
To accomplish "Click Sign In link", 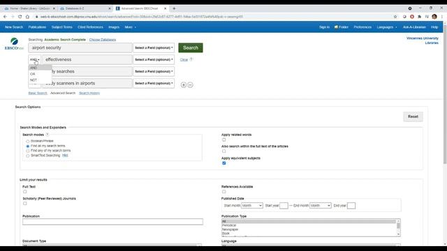I will pyautogui.click(x=324, y=27).
